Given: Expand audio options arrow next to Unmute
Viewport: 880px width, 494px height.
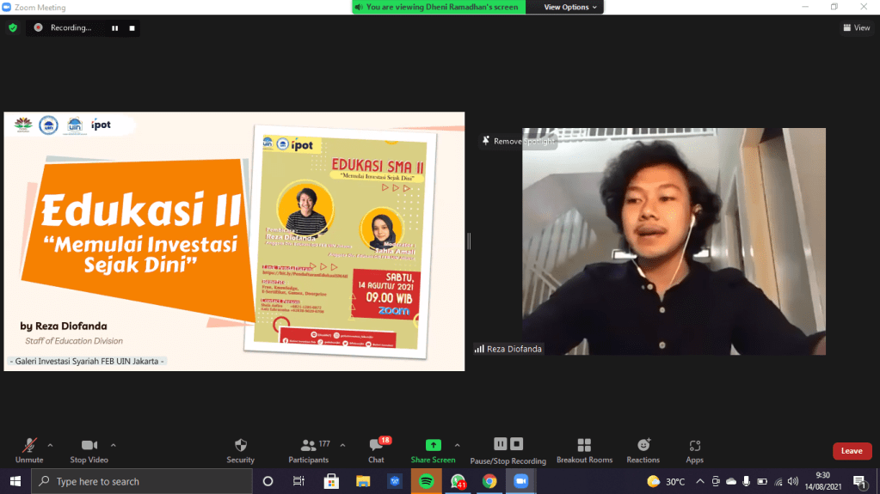Looking at the screenshot, I should 50,445.
